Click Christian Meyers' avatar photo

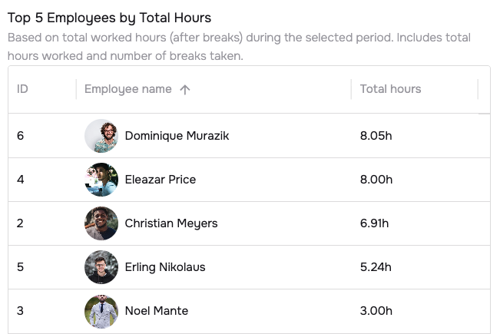pyautogui.click(x=101, y=223)
